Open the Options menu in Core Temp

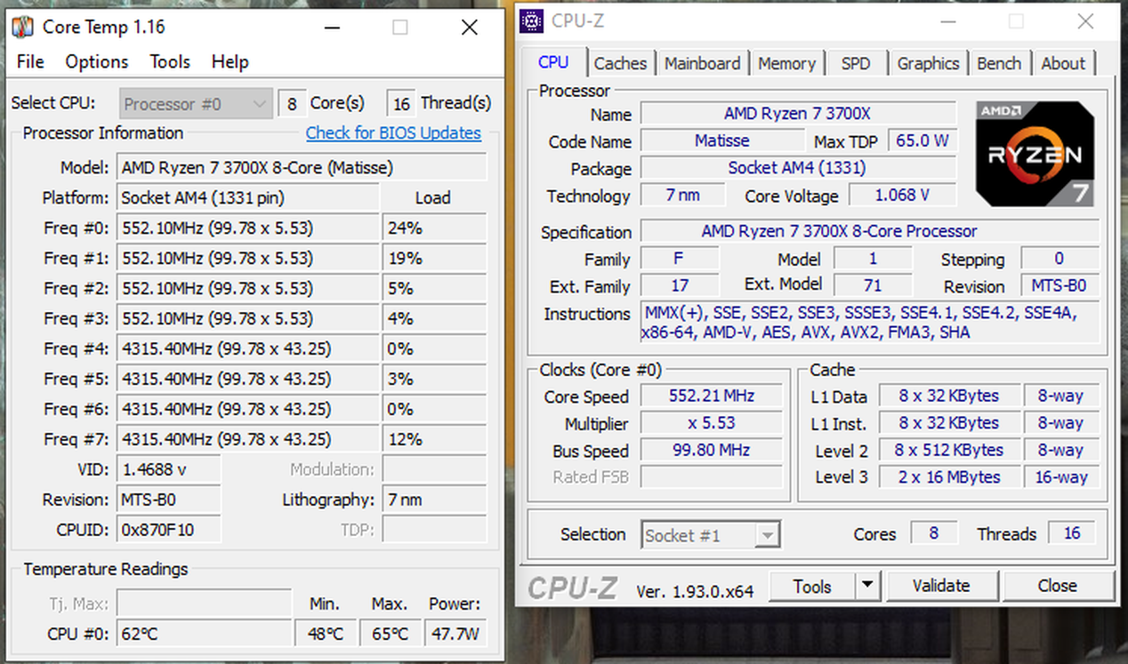97,61
